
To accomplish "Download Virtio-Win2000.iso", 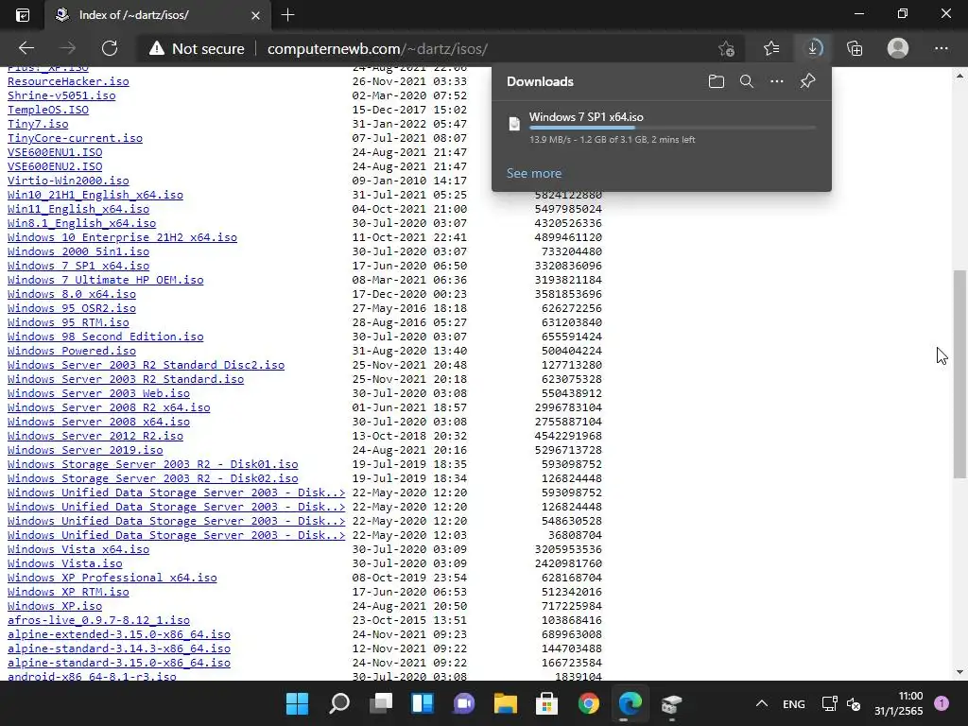I will [68, 181].
